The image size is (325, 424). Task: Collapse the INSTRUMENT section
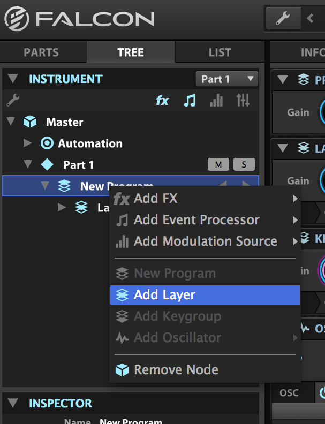click(x=13, y=79)
